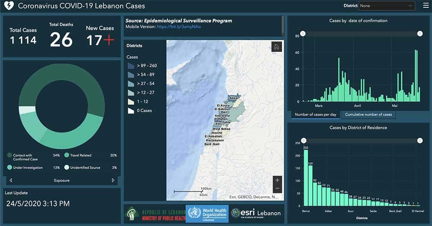
Task: Click left slider handle on district chart
Action: (303, 141)
